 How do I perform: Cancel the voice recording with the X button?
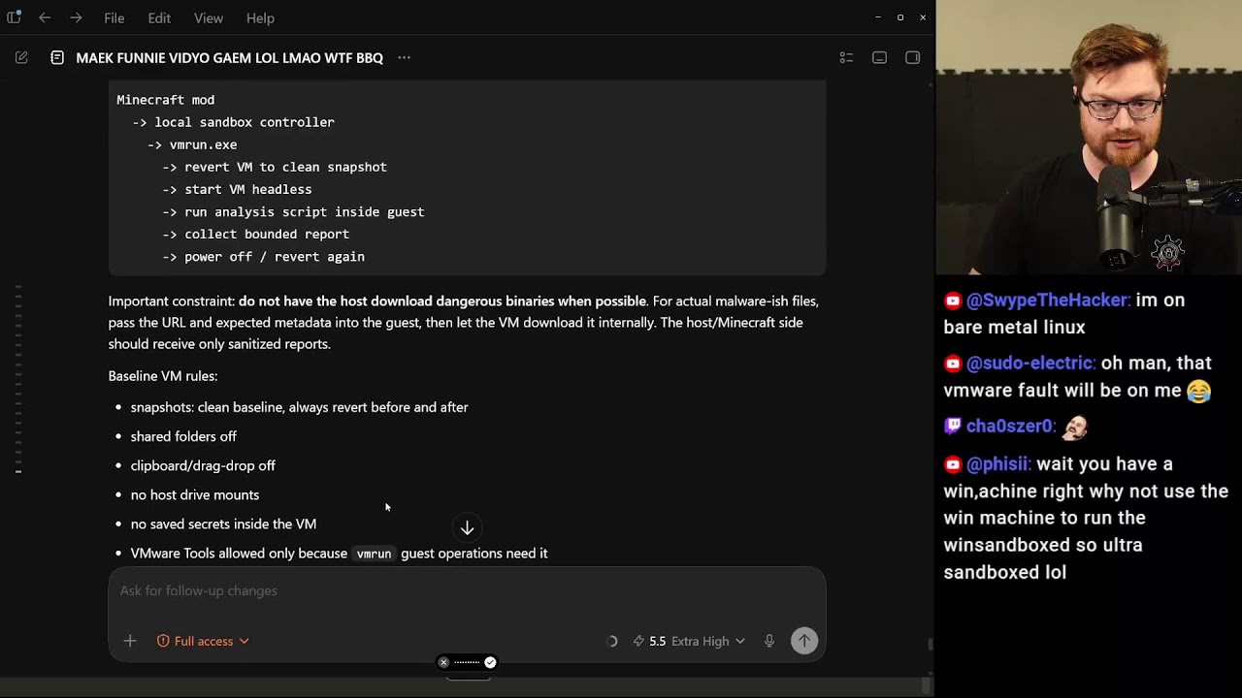pyautogui.click(x=443, y=663)
